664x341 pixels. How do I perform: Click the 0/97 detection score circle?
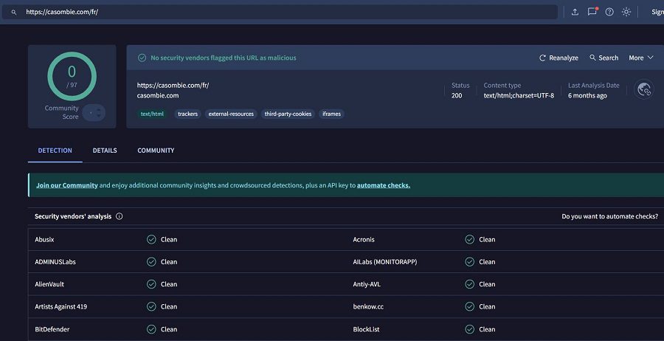[72, 76]
